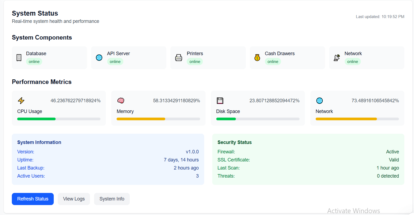
Task: Click the Network antenna icon
Action: [337, 58]
